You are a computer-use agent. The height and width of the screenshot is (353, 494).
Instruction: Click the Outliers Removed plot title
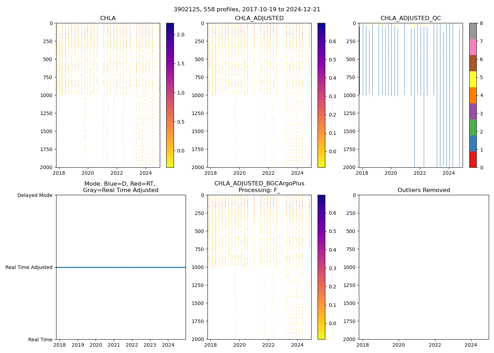(x=423, y=190)
